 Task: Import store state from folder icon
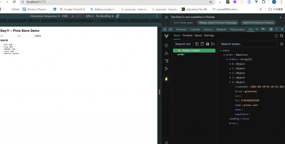[213, 44]
